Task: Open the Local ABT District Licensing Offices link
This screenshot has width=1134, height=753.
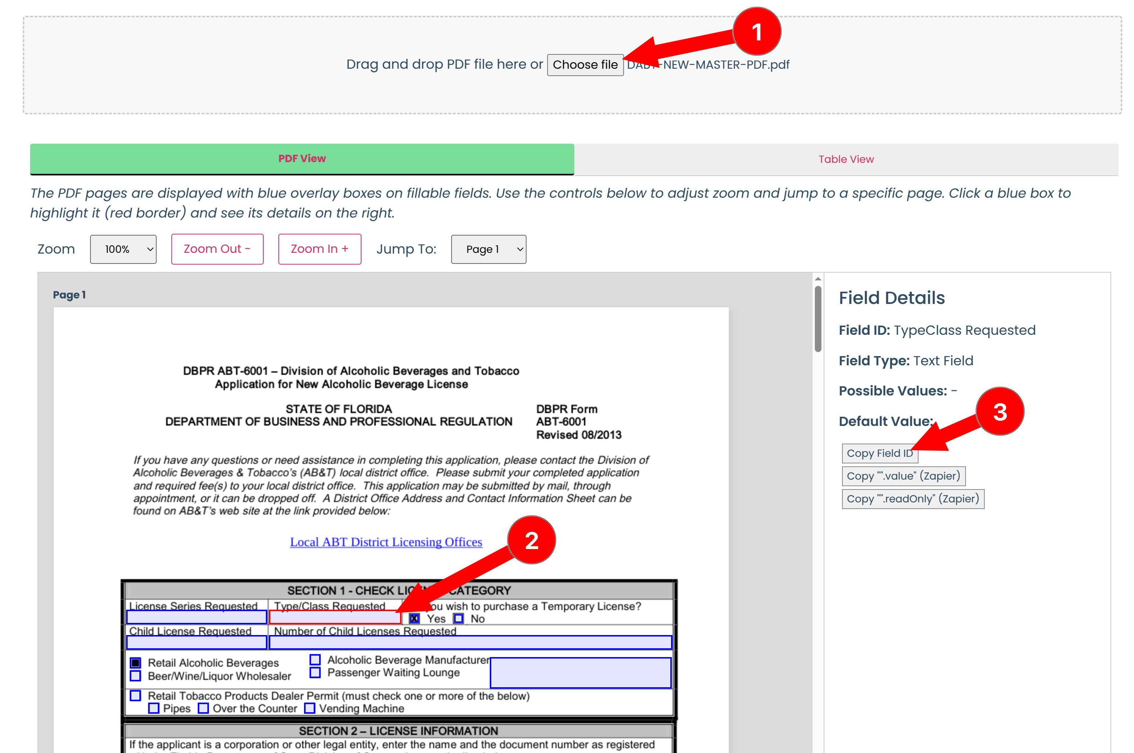Action: point(386,542)
